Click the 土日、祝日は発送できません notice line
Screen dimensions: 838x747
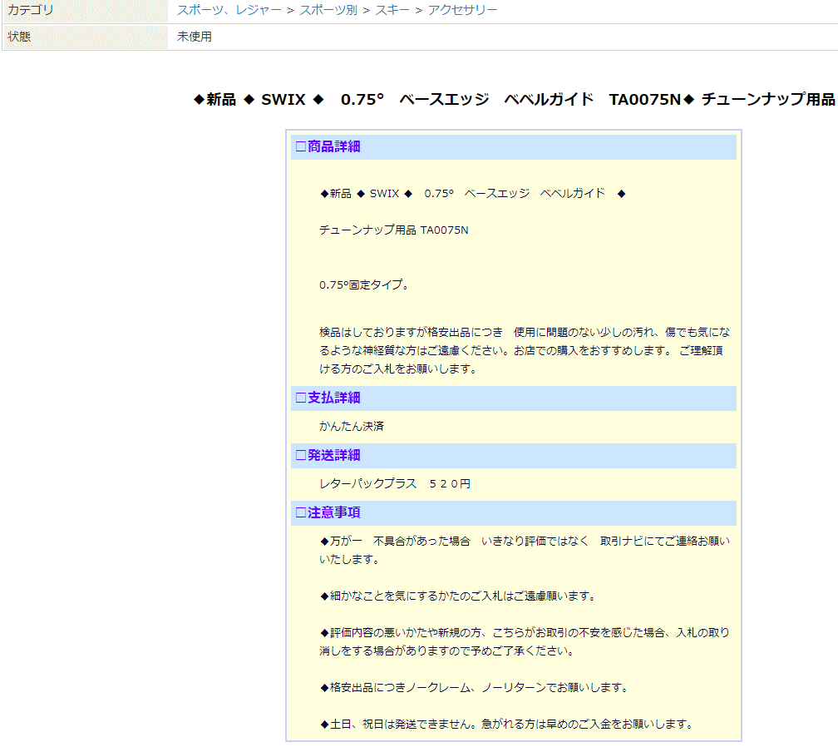click(507, 724)
